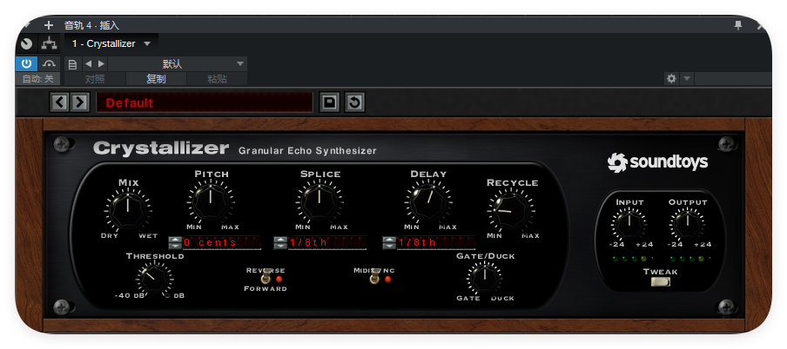Viewport: 787px width, 349px height.
Task: Click the Delay '1/8th' value display
Action: 435,243
